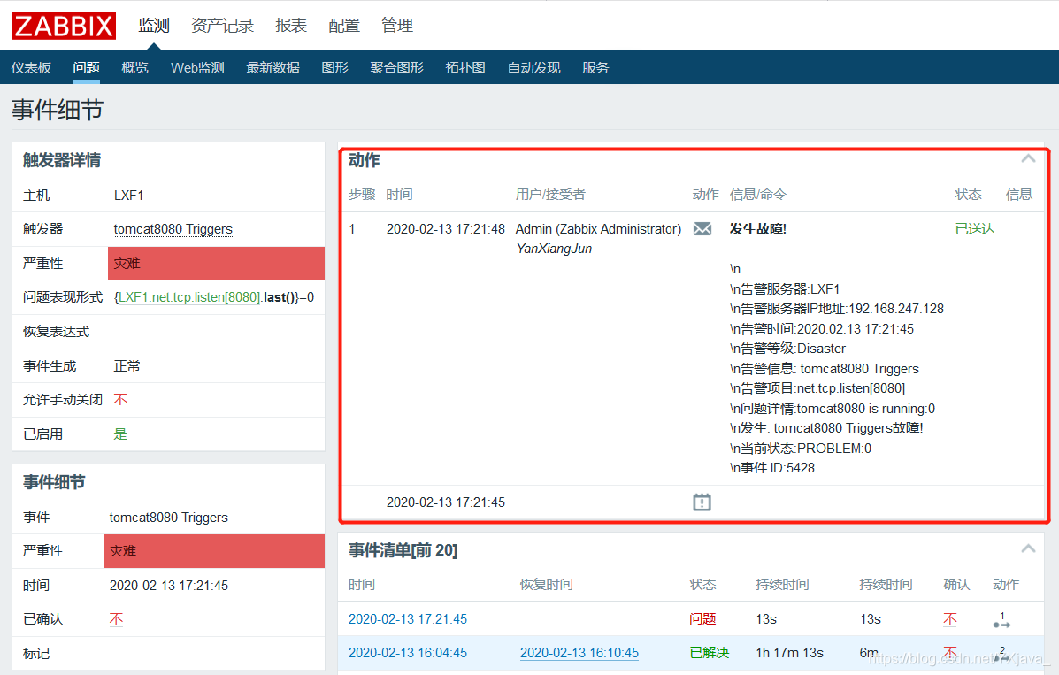Click 问题详情:tomcat8080 is running:0 line
Image resolution: width=1059 pixels, height=675 pixels.
point(832,408)
